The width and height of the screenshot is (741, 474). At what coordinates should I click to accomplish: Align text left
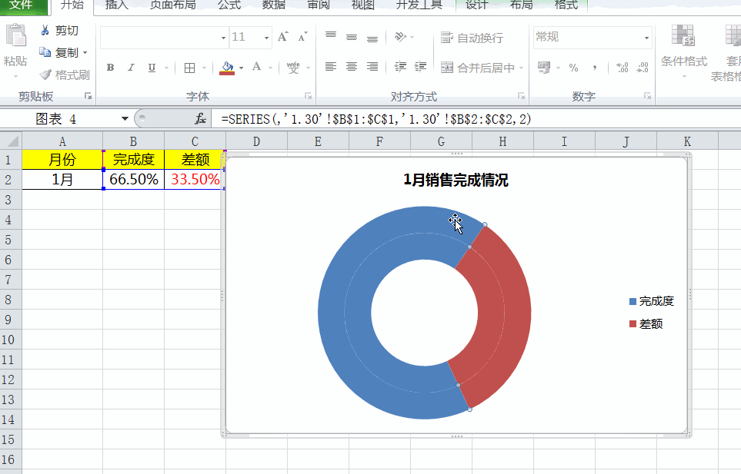331,67
